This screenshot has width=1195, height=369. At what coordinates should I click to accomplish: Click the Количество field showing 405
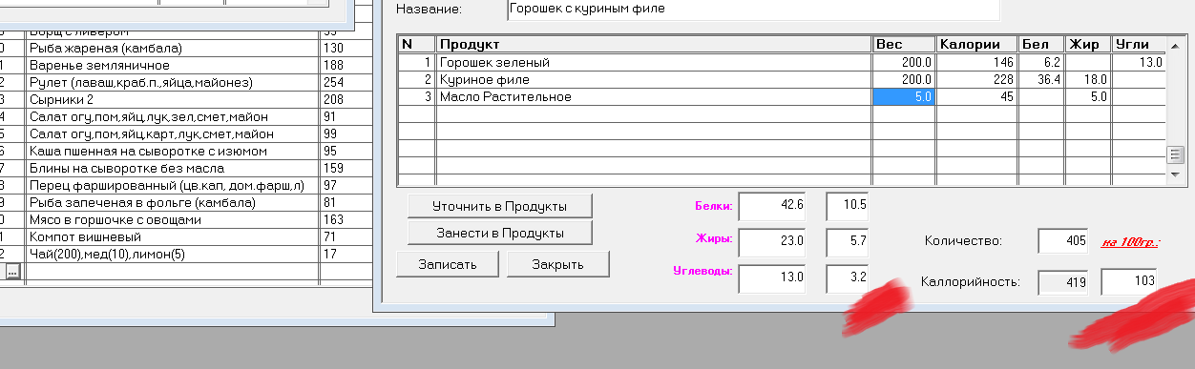click(1063, 241)
